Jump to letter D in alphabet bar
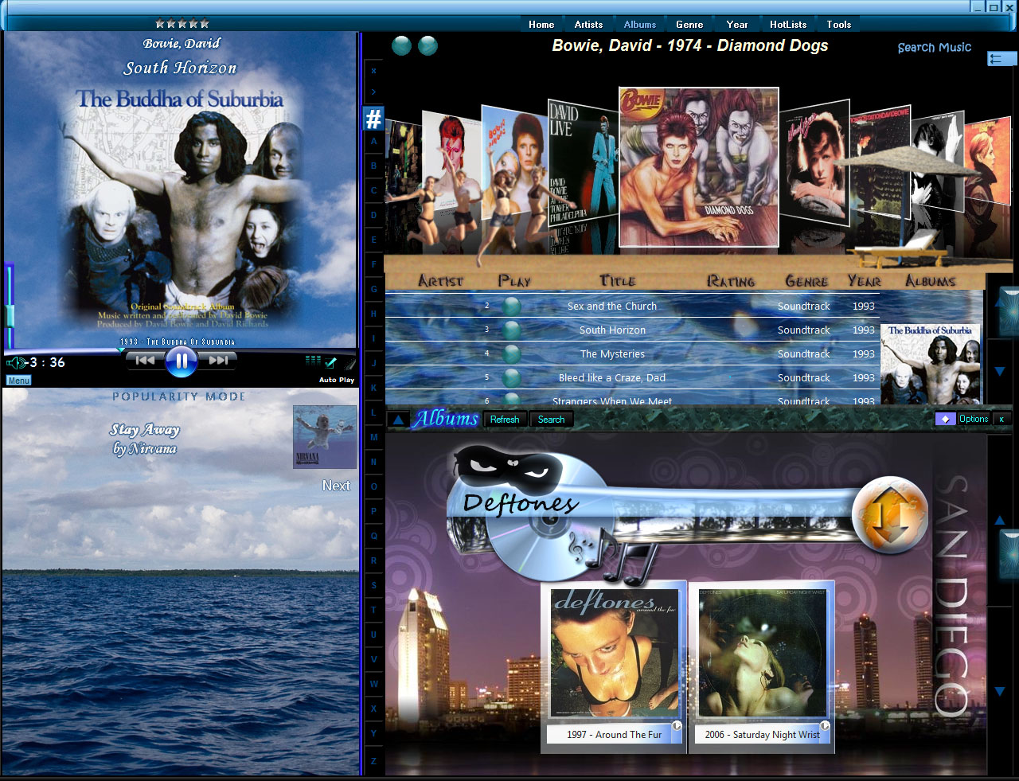This screenshot has height=781, width=1019. pyautogui.click(x=373, y=215)
